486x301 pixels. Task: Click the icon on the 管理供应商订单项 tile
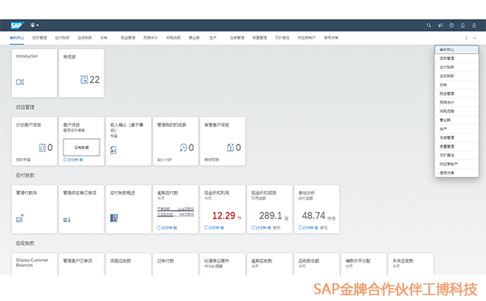click(67, 220)
